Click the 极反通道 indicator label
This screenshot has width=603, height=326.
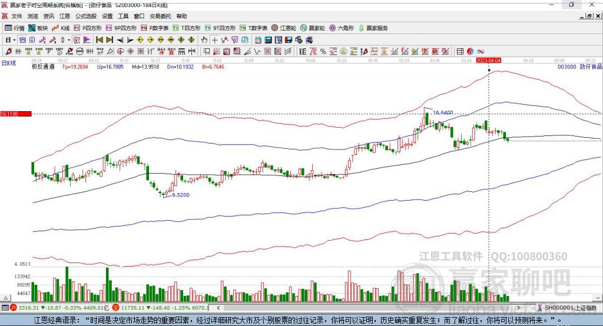pos(43,66)
